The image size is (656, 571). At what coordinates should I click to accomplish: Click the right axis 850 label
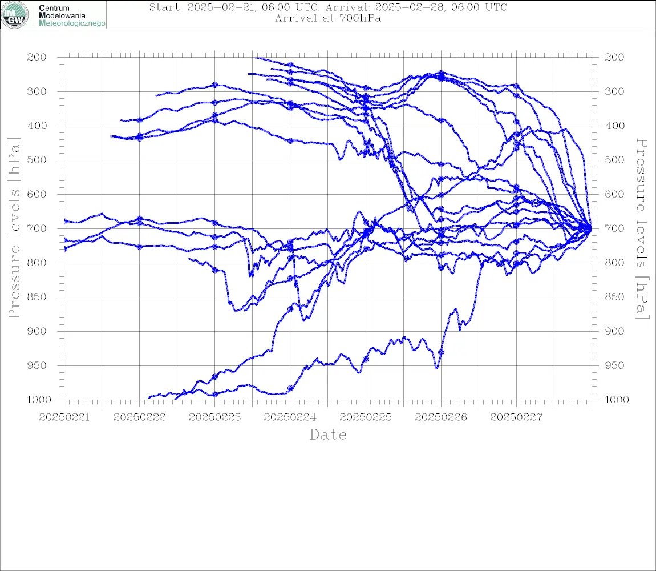(614, 297)
